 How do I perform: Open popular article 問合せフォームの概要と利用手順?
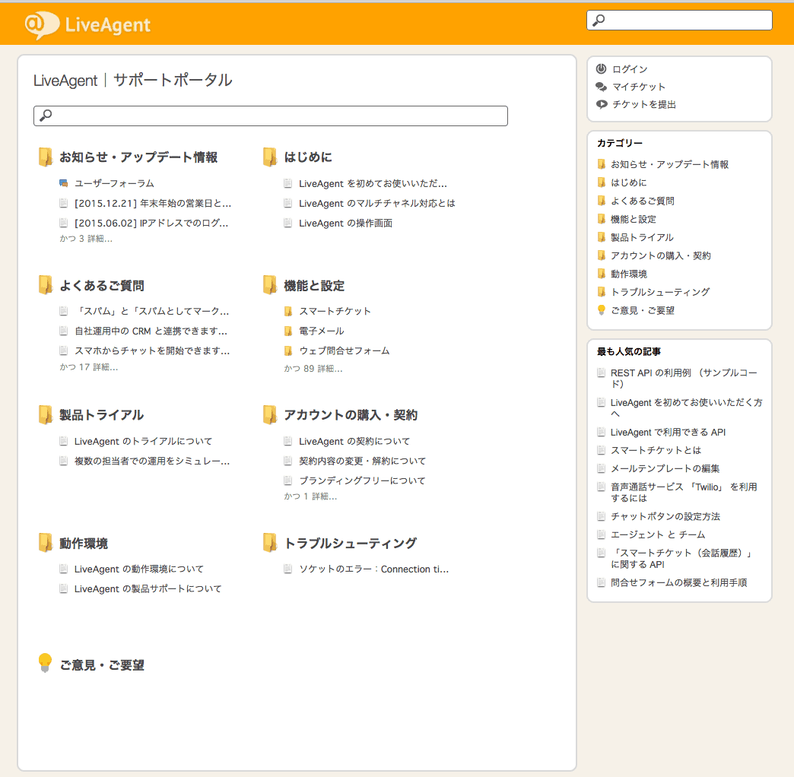coord(678,582)
